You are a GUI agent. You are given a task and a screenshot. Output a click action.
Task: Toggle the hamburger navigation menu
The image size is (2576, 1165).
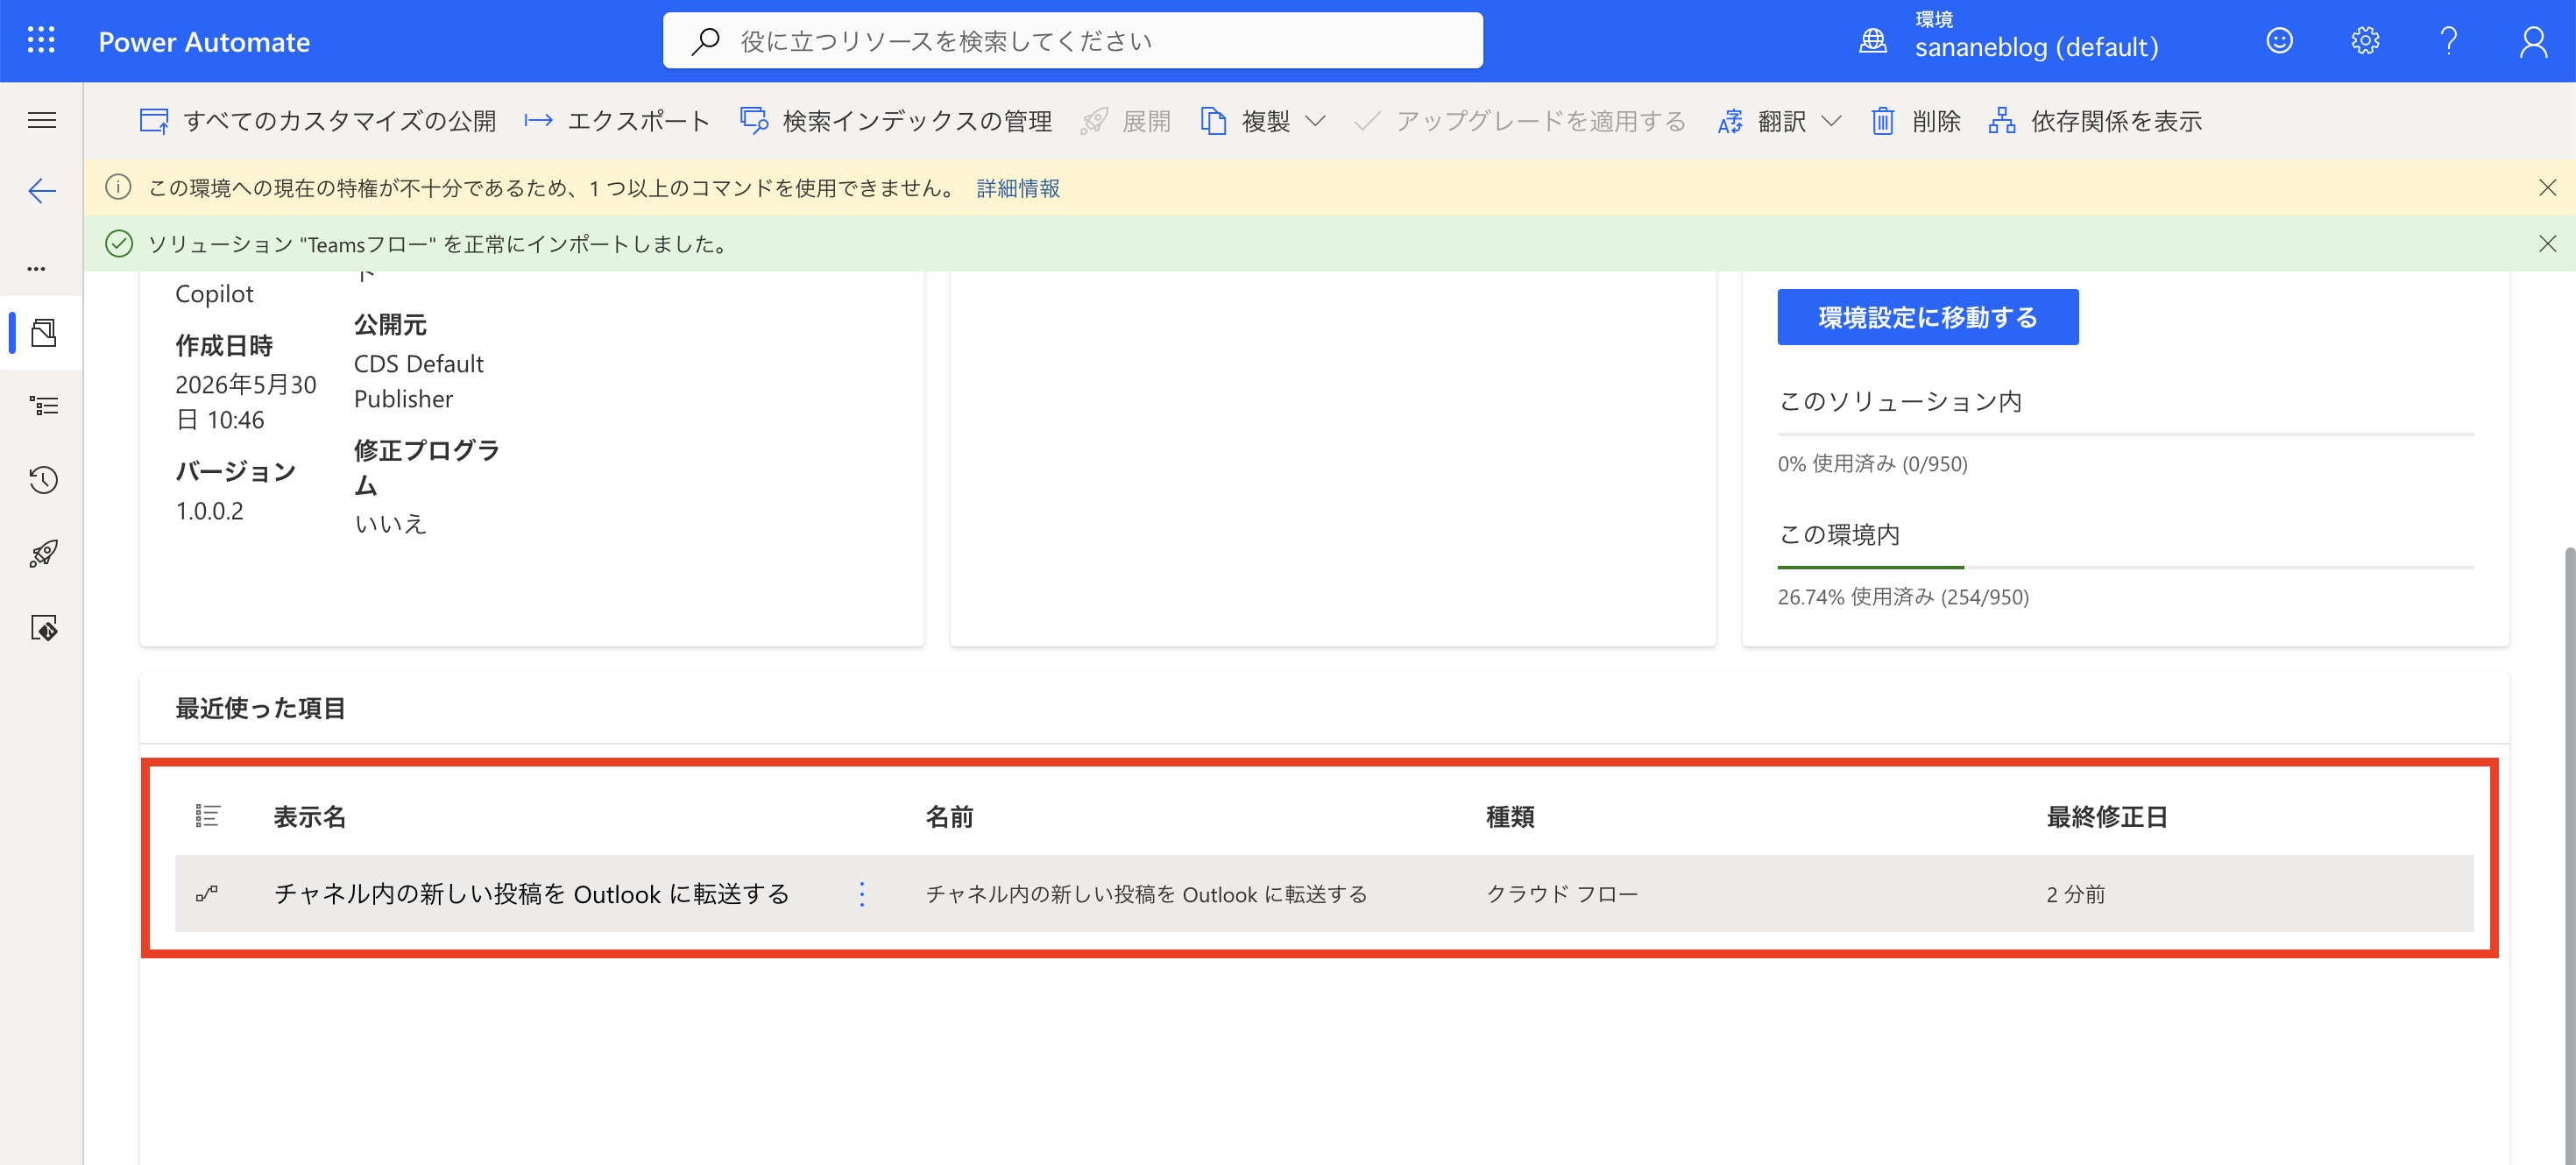click(41, 120)
